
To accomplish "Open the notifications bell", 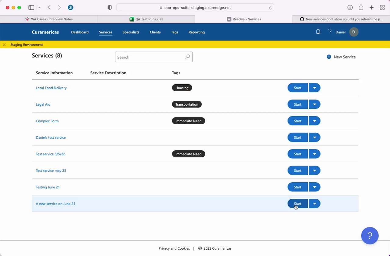I will 318,32.
